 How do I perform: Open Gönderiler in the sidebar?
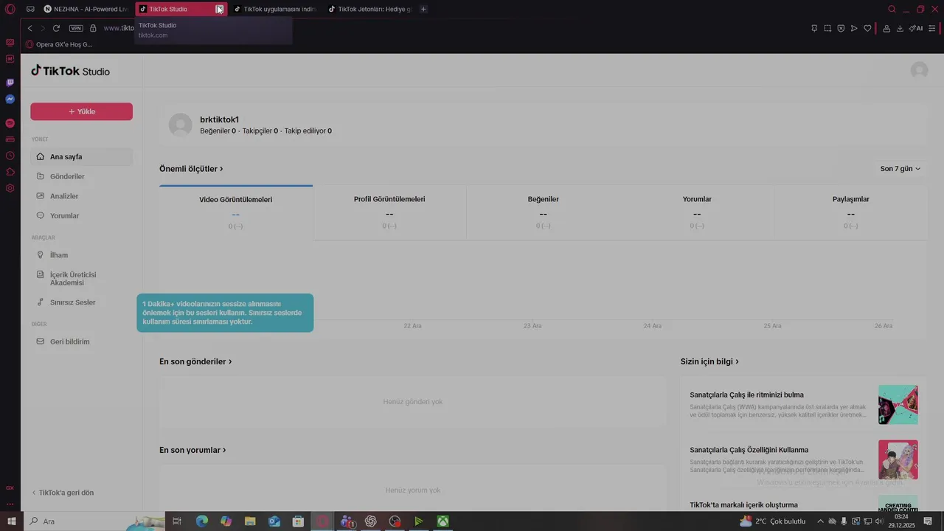(x=81, y=176)
